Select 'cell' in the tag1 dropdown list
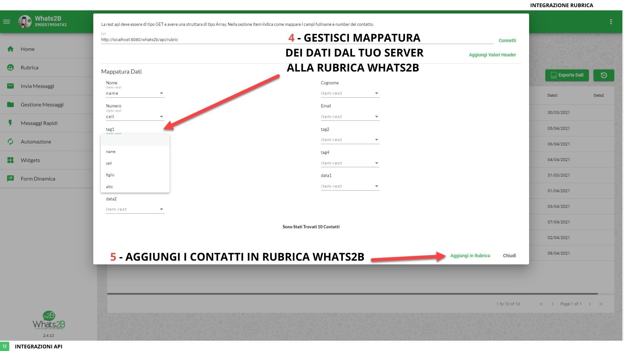 (135, 163)
